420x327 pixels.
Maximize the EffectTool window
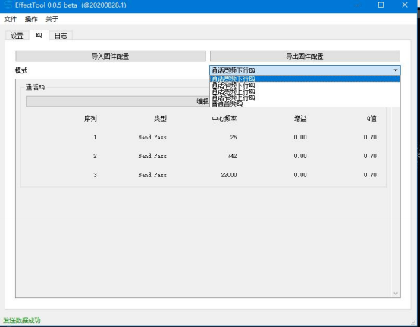point(381,5)
